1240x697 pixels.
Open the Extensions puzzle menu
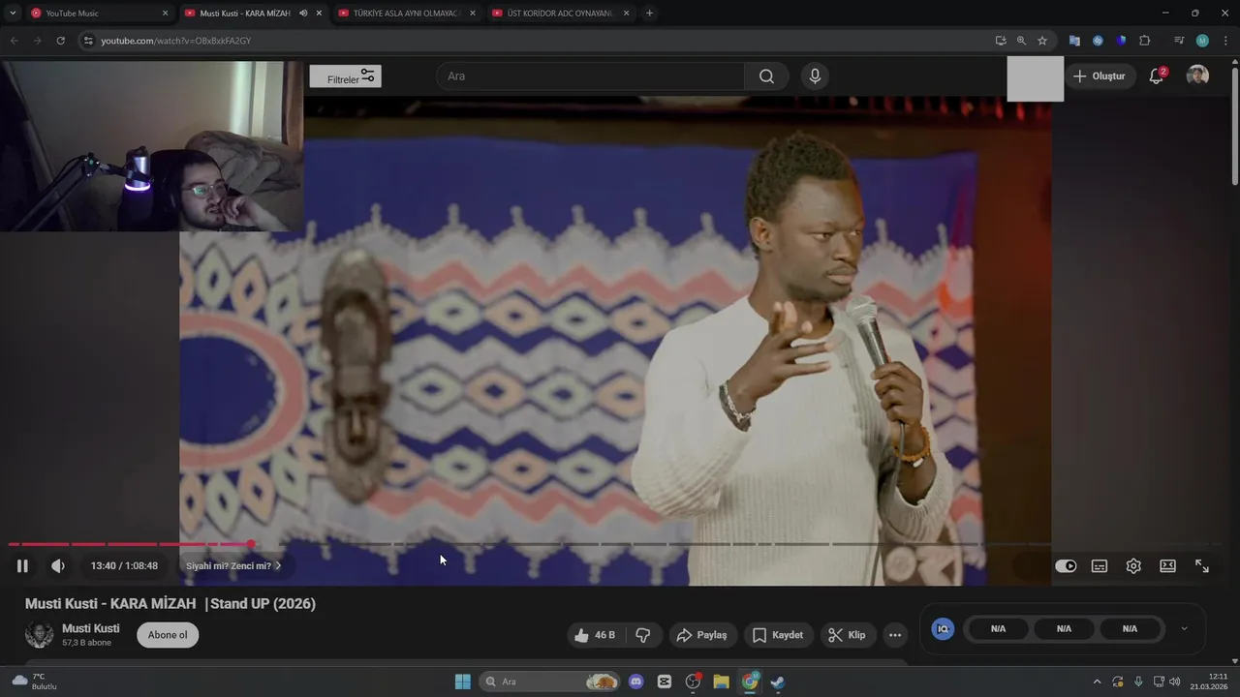point(1145,41)
